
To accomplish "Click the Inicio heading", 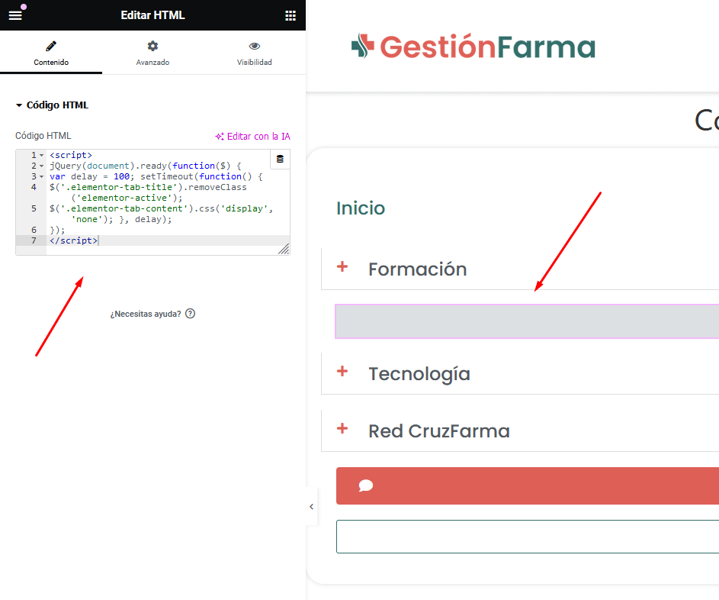I will 361,208.
